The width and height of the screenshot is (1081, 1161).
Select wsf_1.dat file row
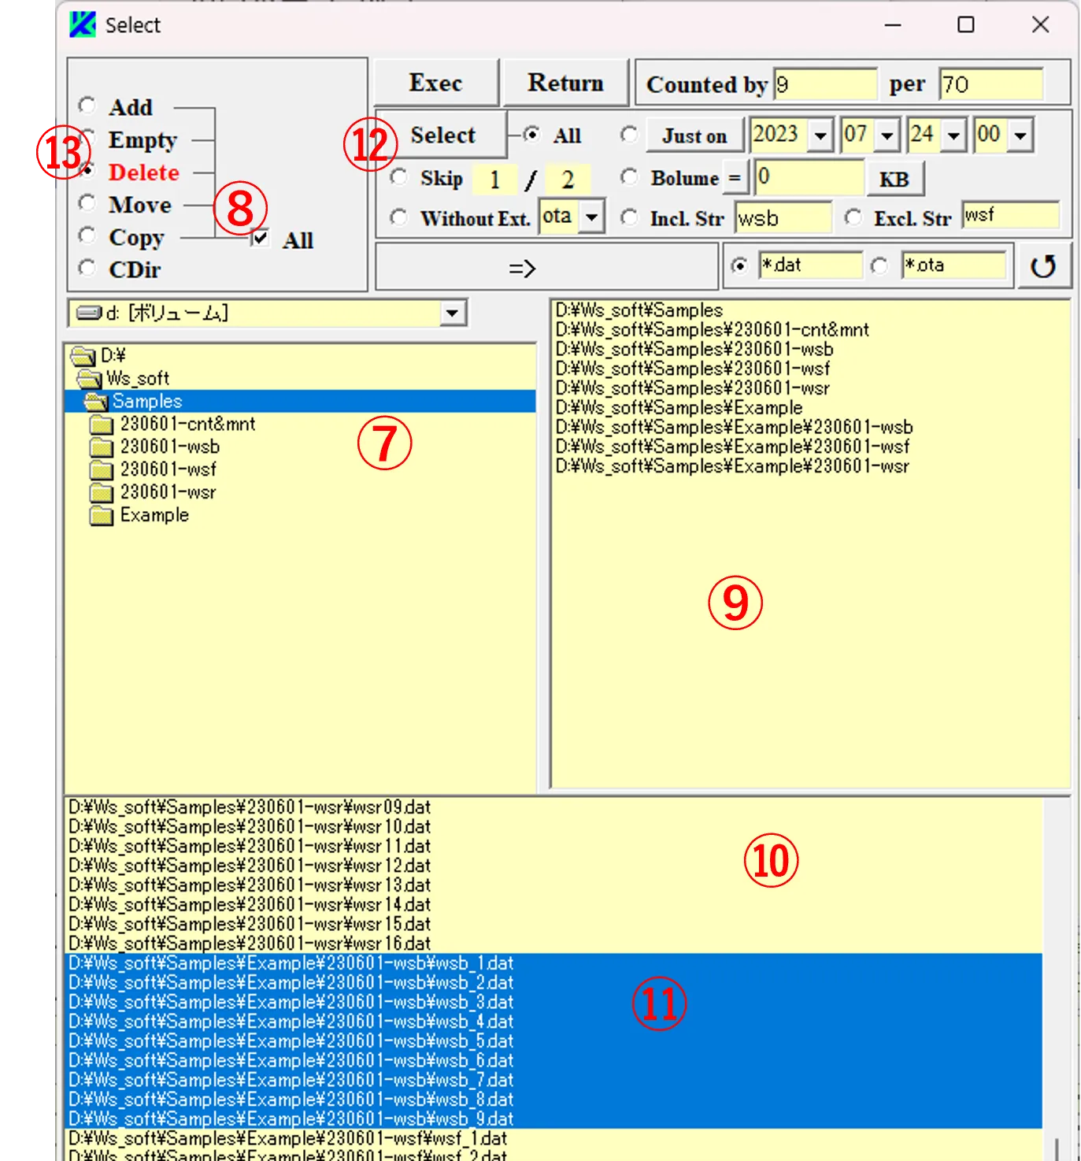(553, 1139)
